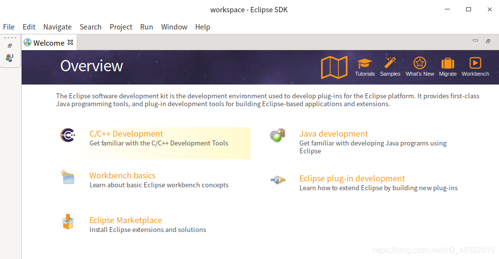Click the plug-in development plug icon

(278, 180)
